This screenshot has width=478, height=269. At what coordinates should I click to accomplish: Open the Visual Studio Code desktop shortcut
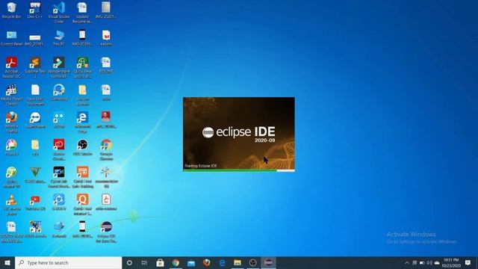59,13
